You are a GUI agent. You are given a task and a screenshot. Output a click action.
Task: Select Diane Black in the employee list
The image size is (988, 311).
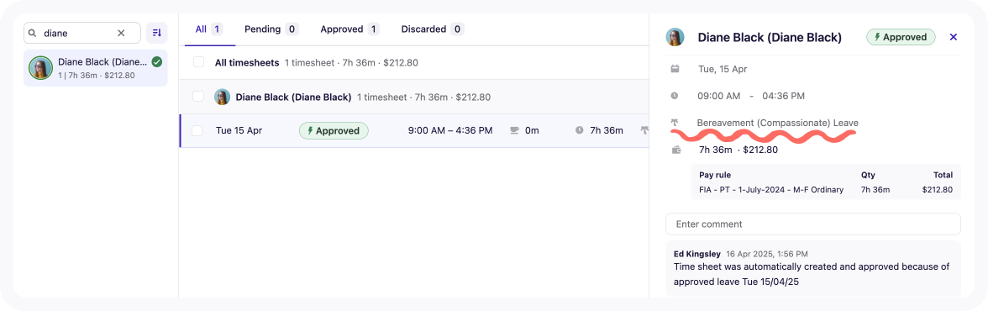pyautogui.click(x=96, y=67)
